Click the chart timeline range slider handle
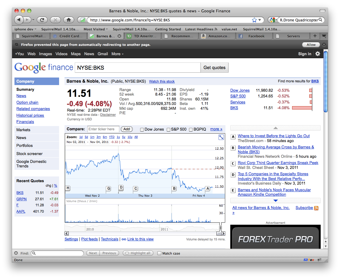Viewport: 340px width, 279px height. point(220,228)
